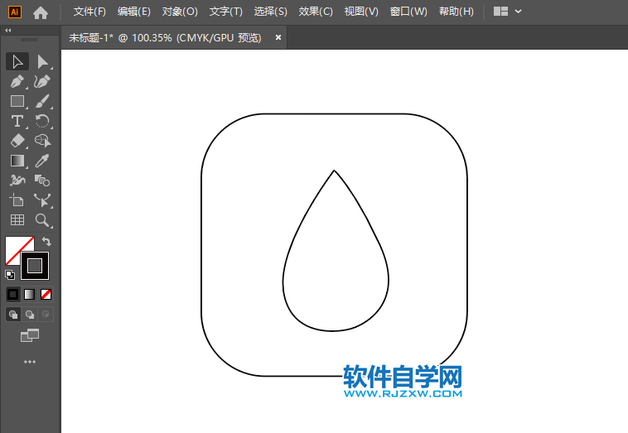Select the Selection tool (black arrow)

pos(17,61)
